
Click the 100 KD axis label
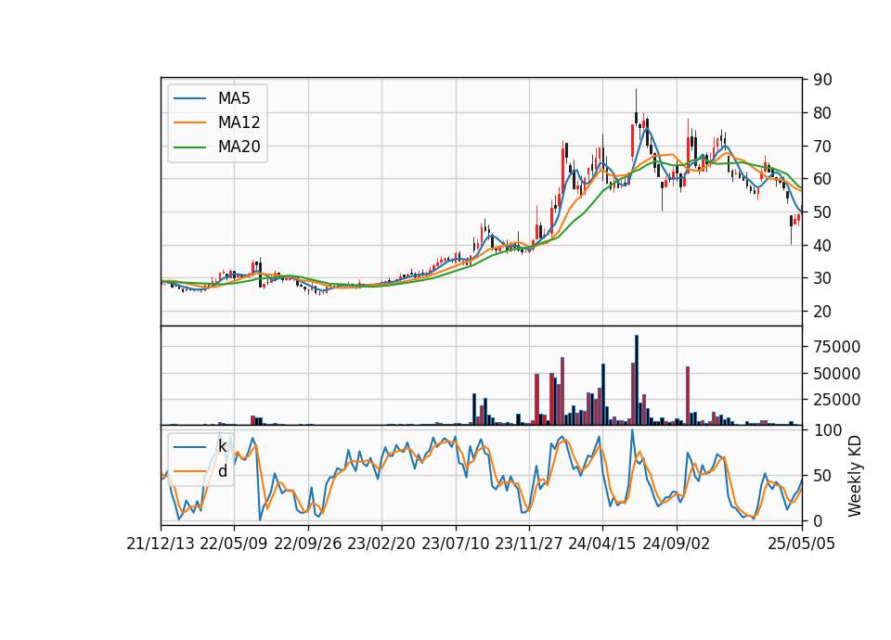point(827,430)
